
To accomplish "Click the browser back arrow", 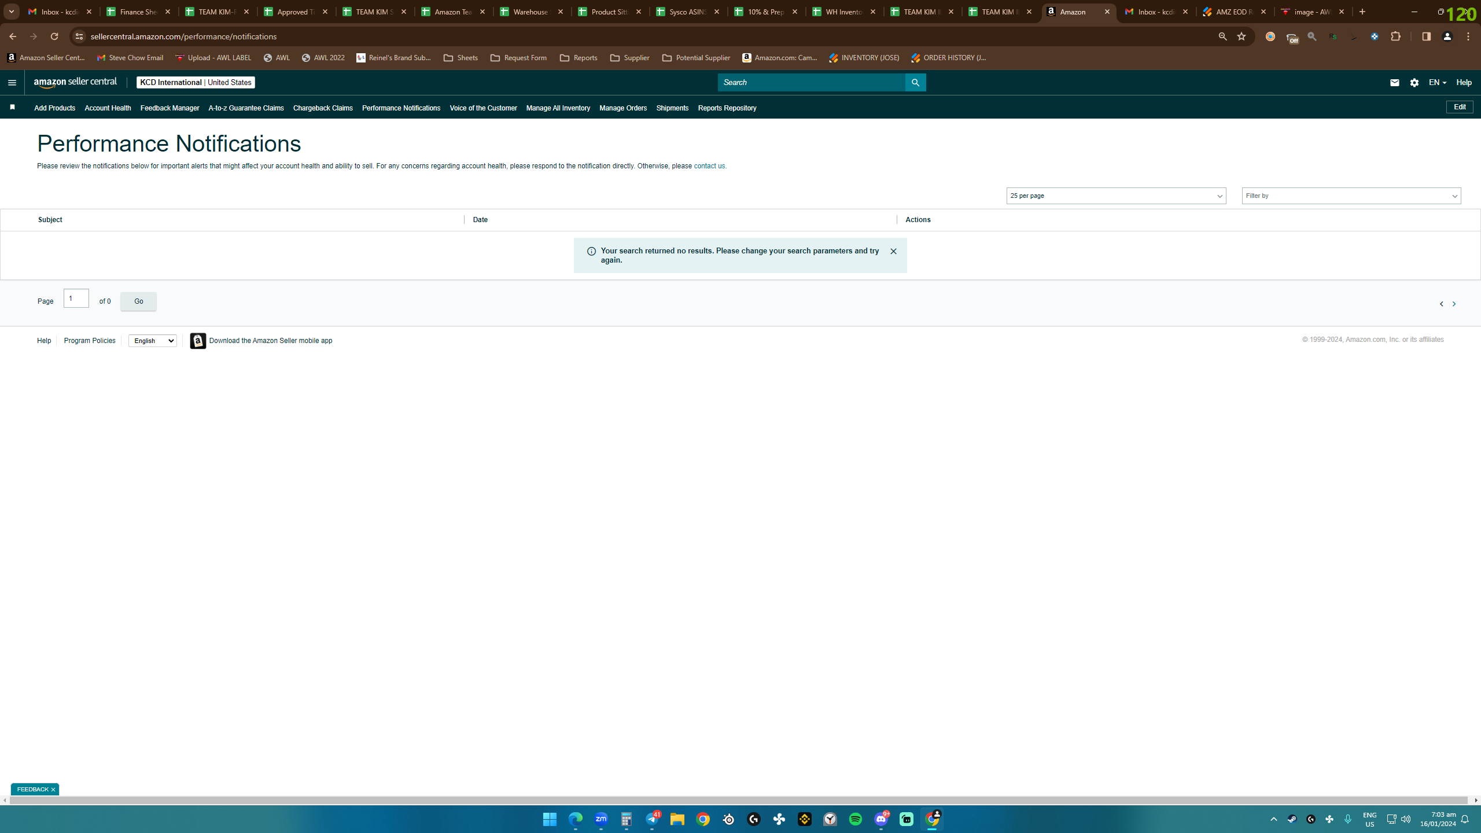I will [x=13, y=36].
